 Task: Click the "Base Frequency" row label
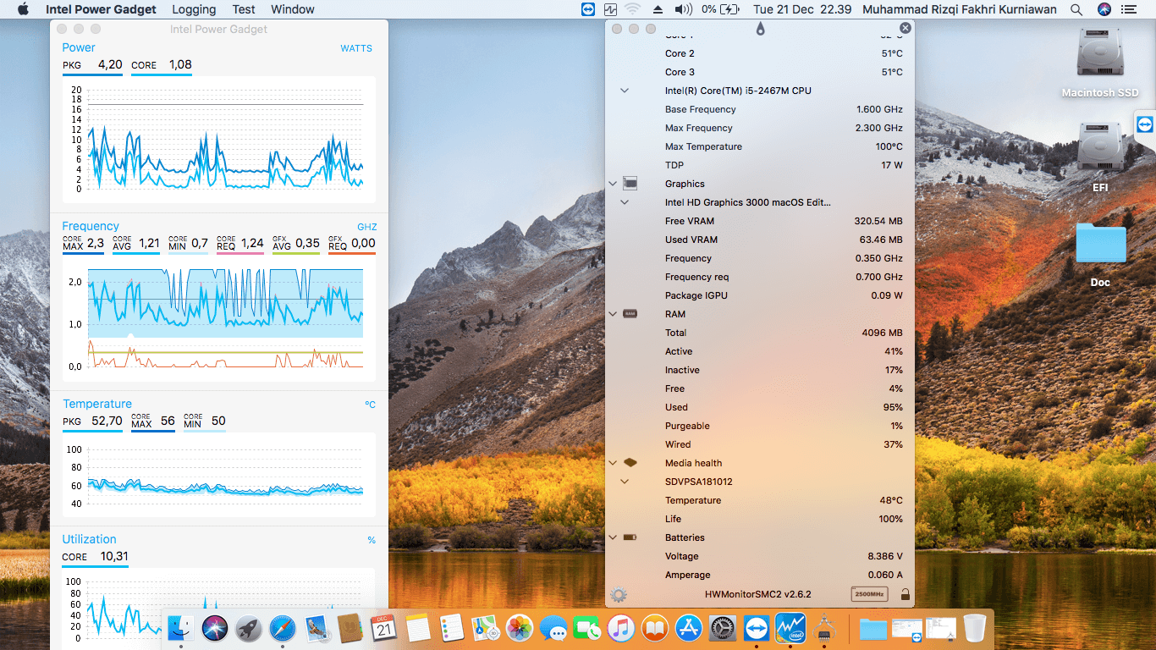click(x=701, y=109)
